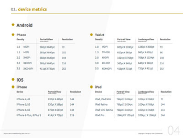
Task: Select the 'iPhone 6 Plus, 6 Plus S' row
Action: [x=29, y=115]
